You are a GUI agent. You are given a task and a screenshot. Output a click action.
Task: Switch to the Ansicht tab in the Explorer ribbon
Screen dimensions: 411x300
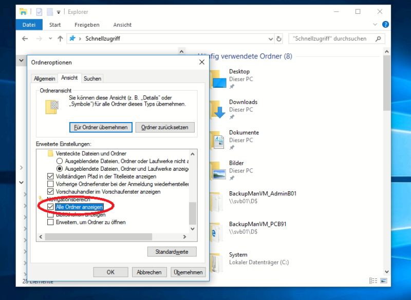[122, 24]
